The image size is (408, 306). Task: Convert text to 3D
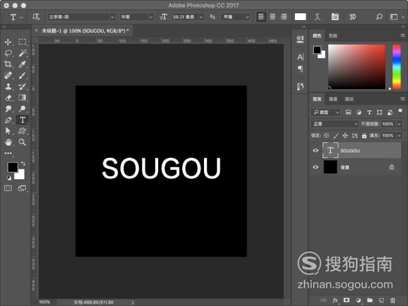pyautogui.click(x=352, y=17)
